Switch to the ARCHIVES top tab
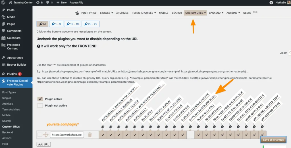The width and height of the screenshot is (291, 148). [122, 13]
